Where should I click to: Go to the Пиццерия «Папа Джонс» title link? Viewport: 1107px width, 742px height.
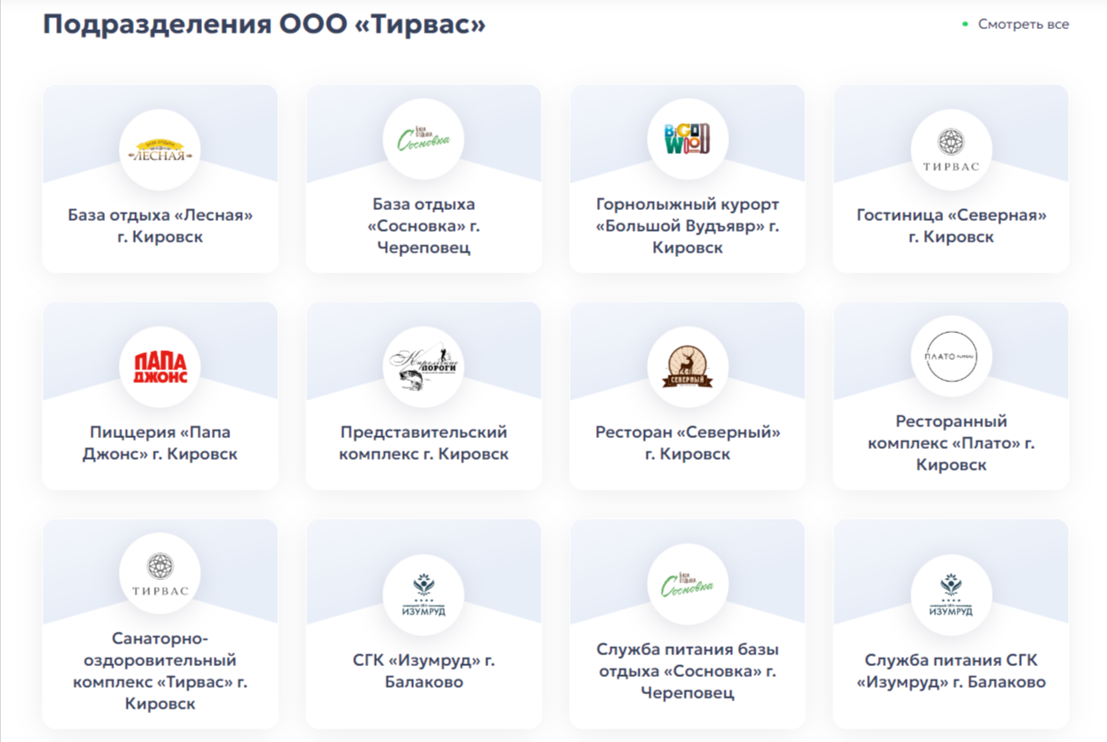(159, 443)
